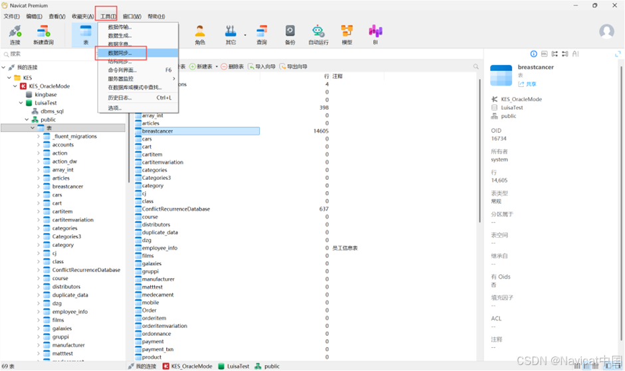Click the 新建表 (New Table) button
Image resolution: width=625 pixels, height=371 pixels.
[x=201, y=66]
